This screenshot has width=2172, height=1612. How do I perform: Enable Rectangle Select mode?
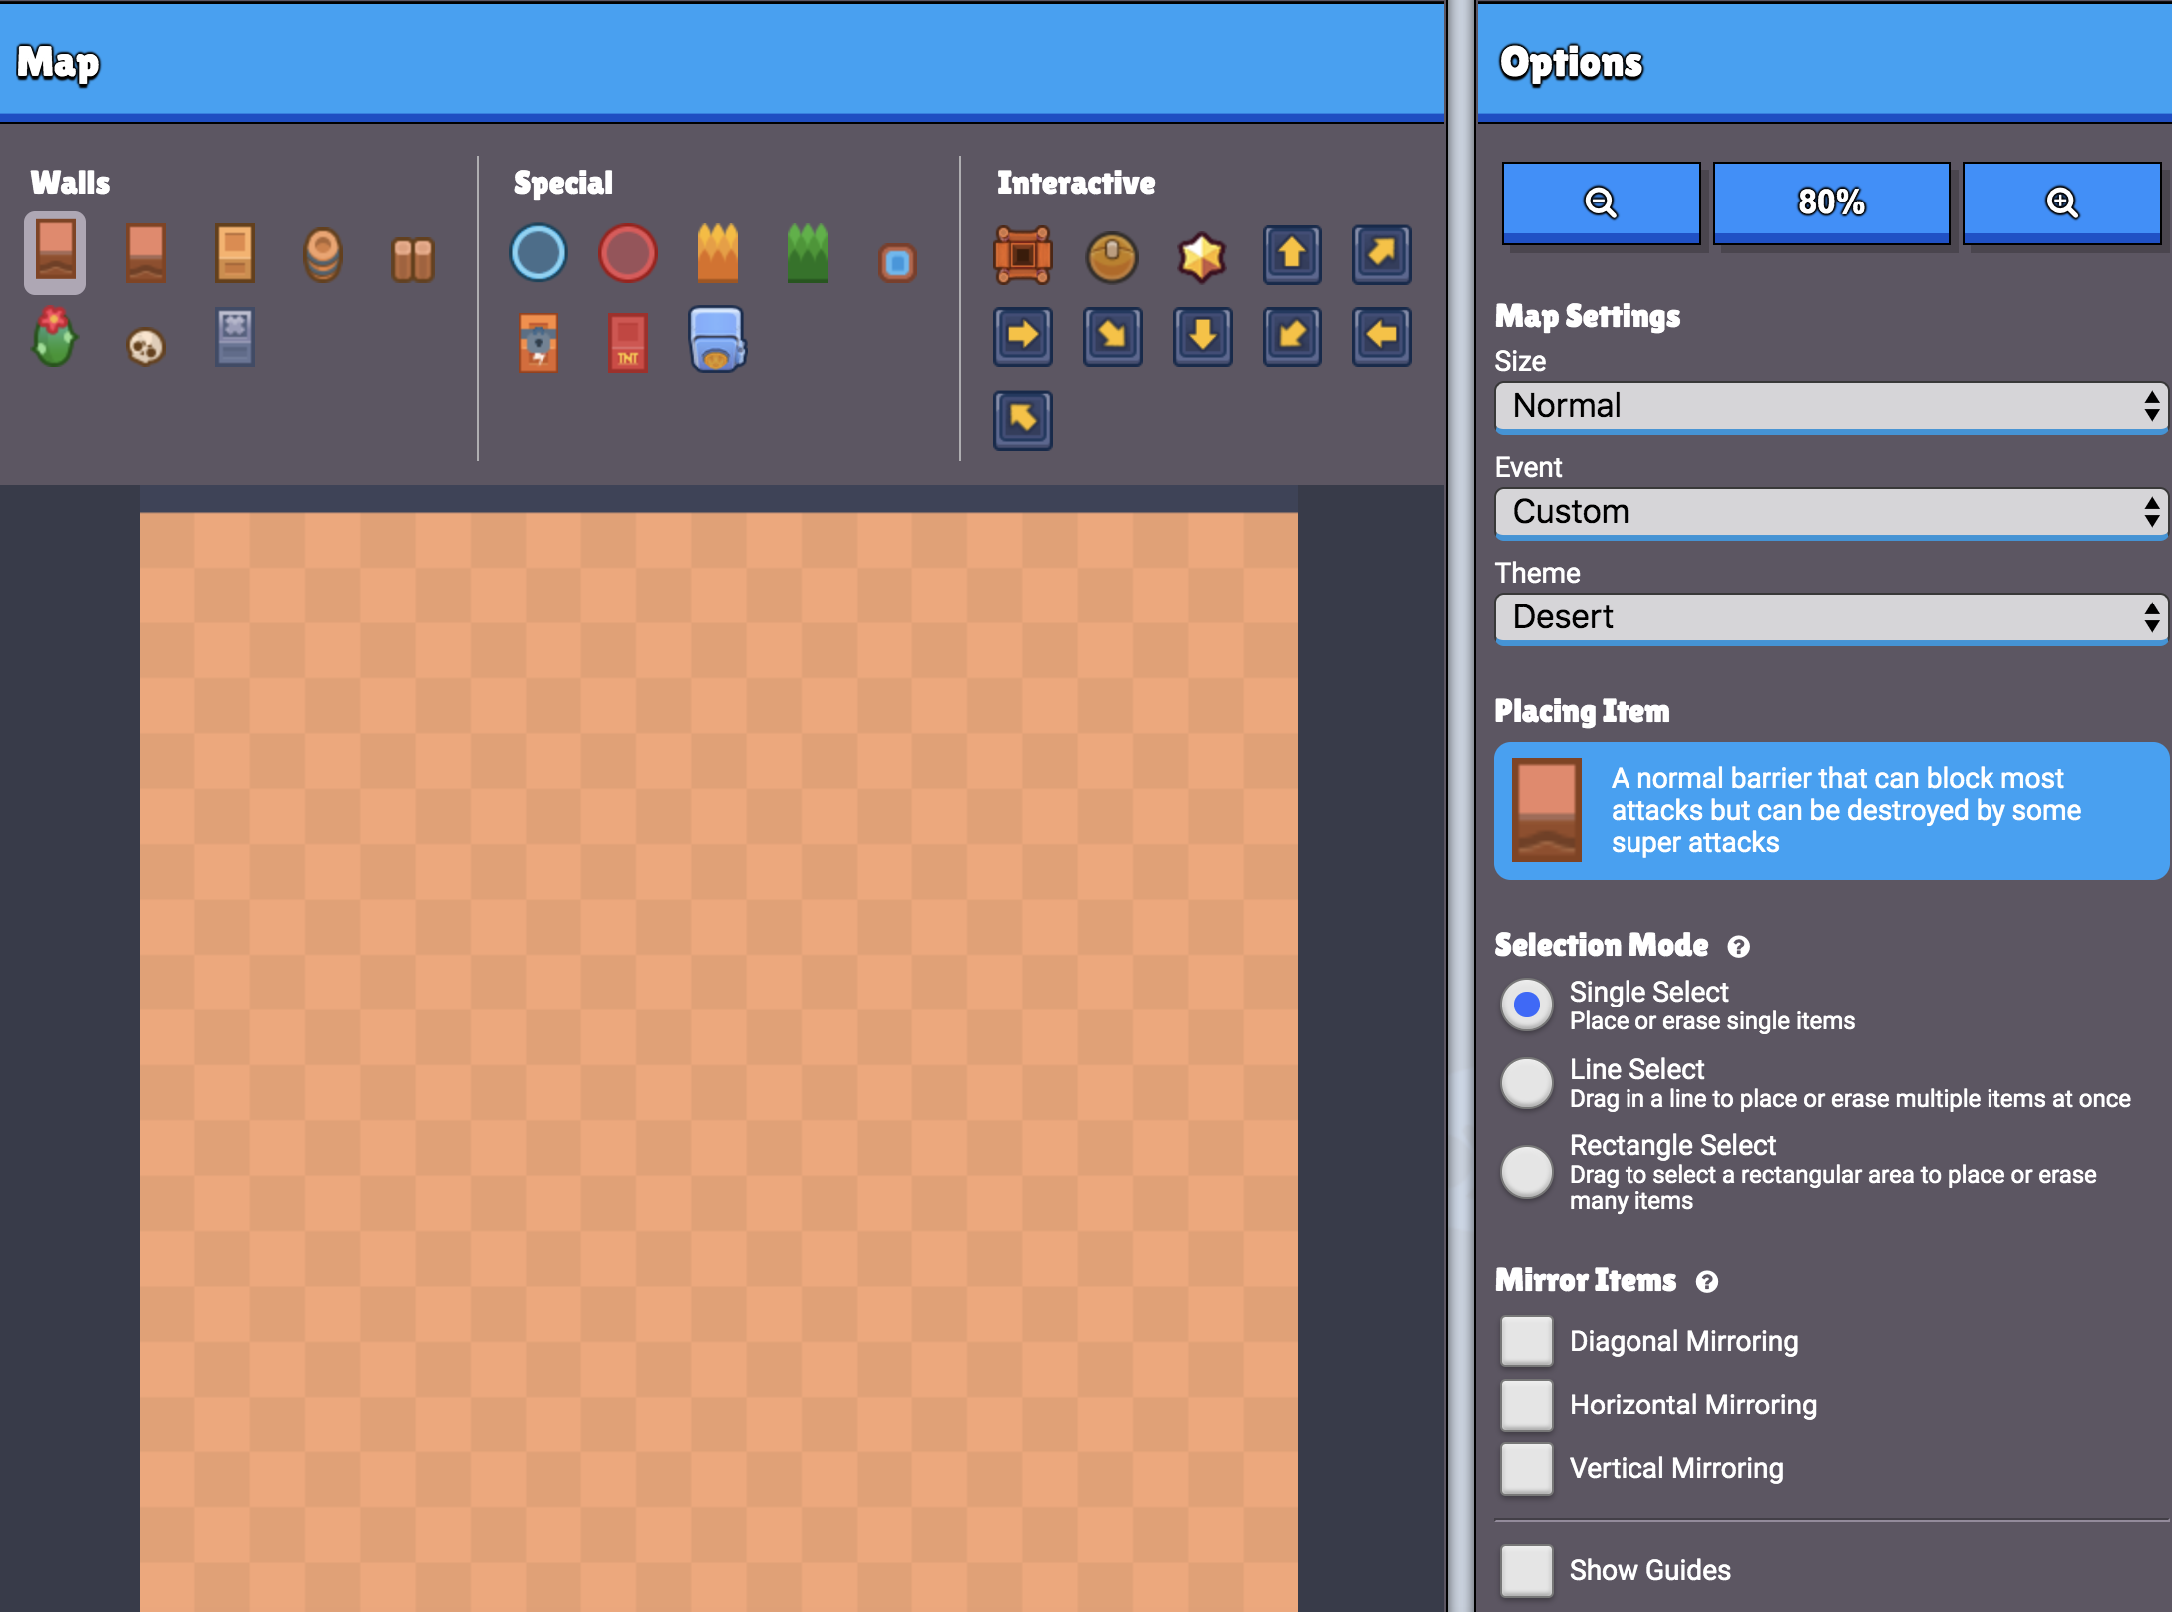click(x=1527, y=1171)
